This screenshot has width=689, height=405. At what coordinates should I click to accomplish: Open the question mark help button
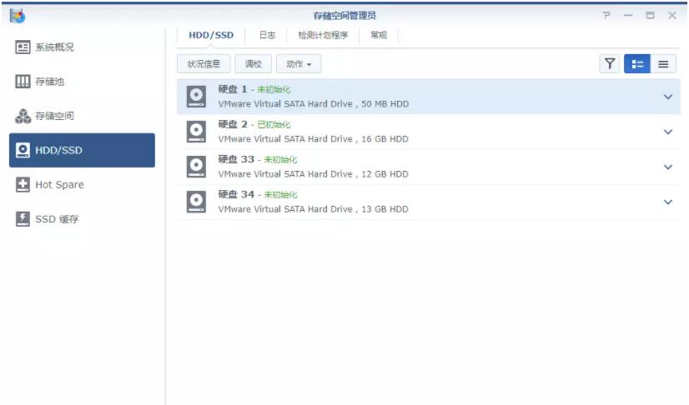pyautogui.click(x=606, y=16)
